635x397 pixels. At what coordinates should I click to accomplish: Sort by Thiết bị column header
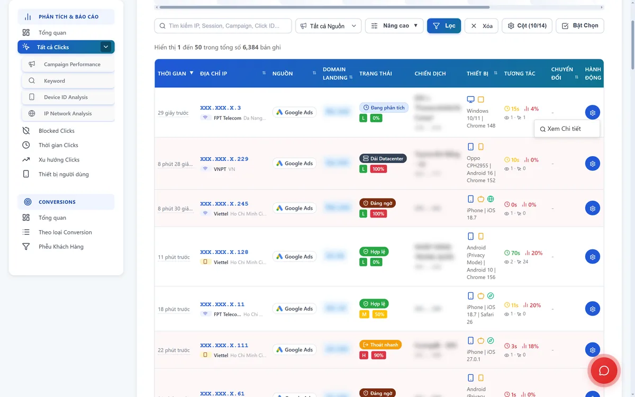(481, 73)
